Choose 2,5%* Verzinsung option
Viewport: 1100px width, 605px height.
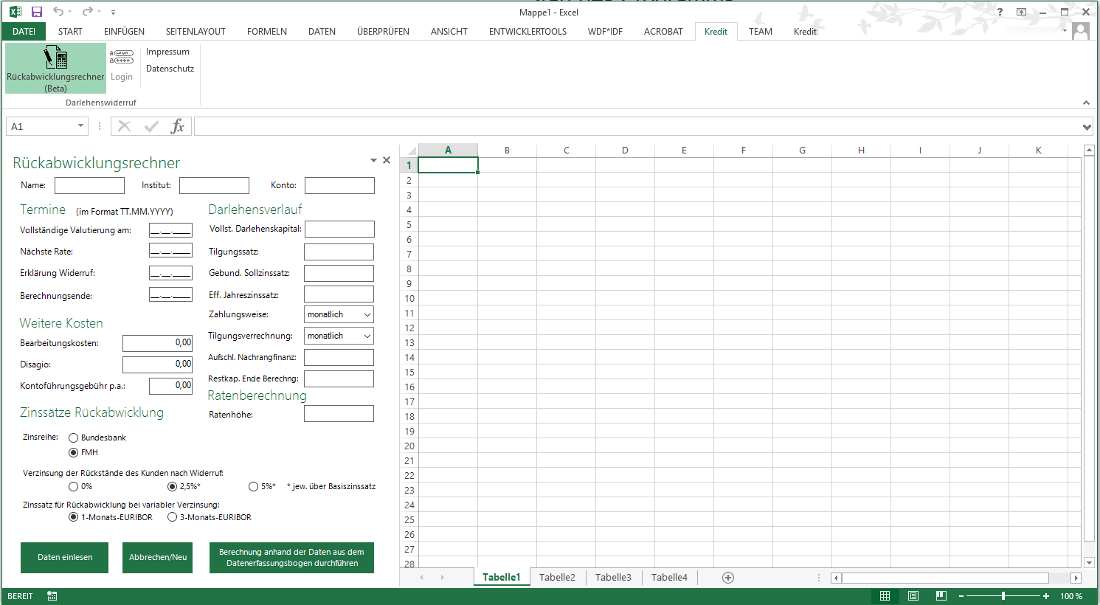pos(172,486)
